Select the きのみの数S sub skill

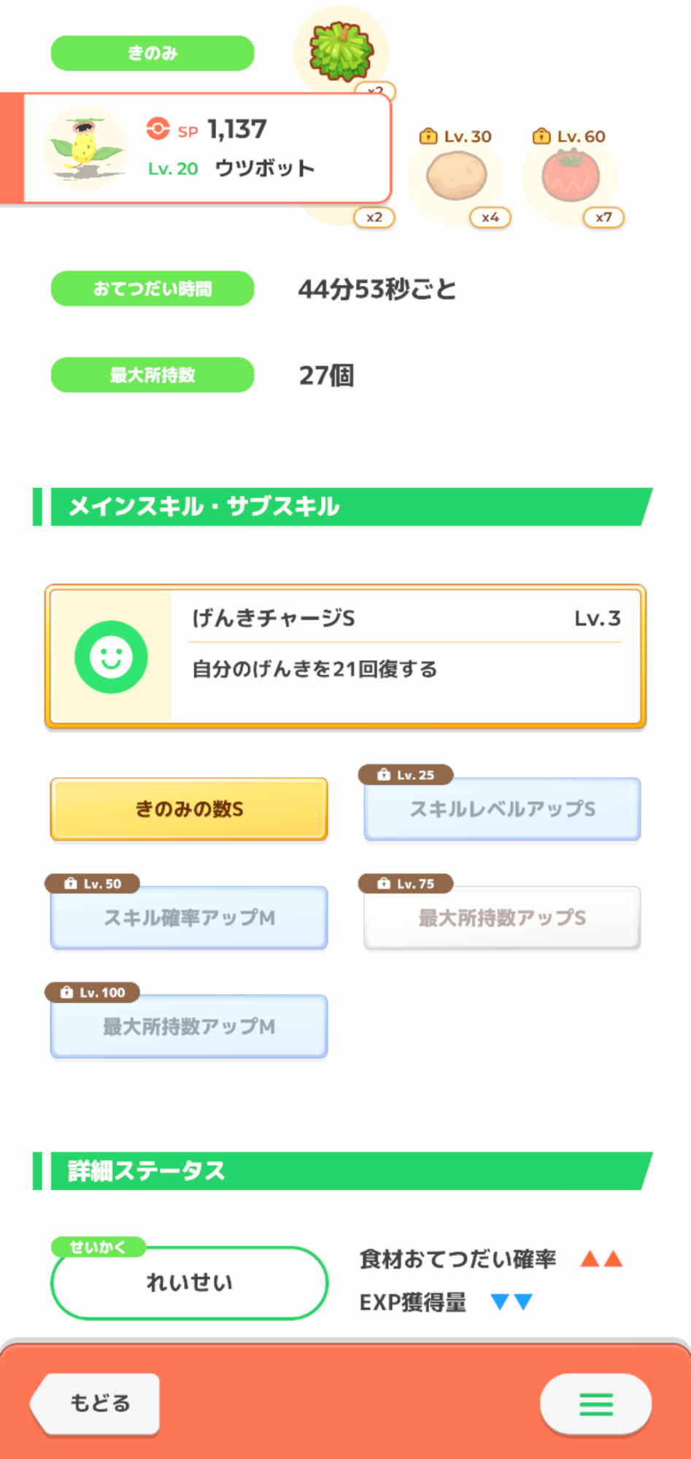[189, 809]
